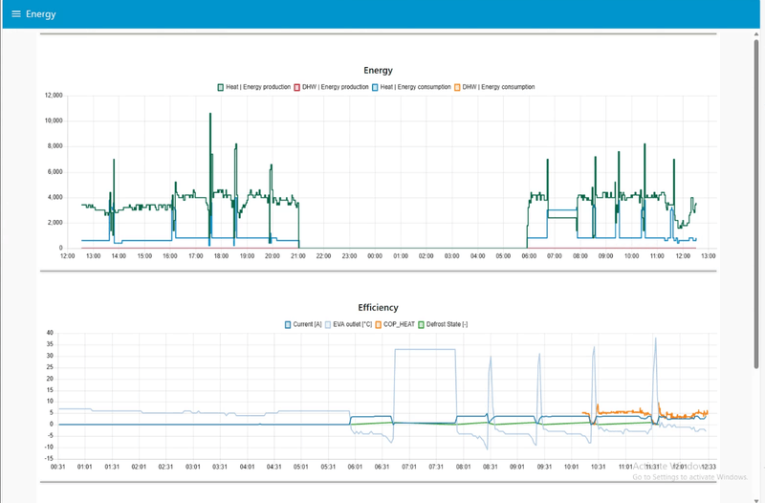Toggle Heat Energy consumption legend swatch
Screen dimensions: 765x503
point(375,87)
